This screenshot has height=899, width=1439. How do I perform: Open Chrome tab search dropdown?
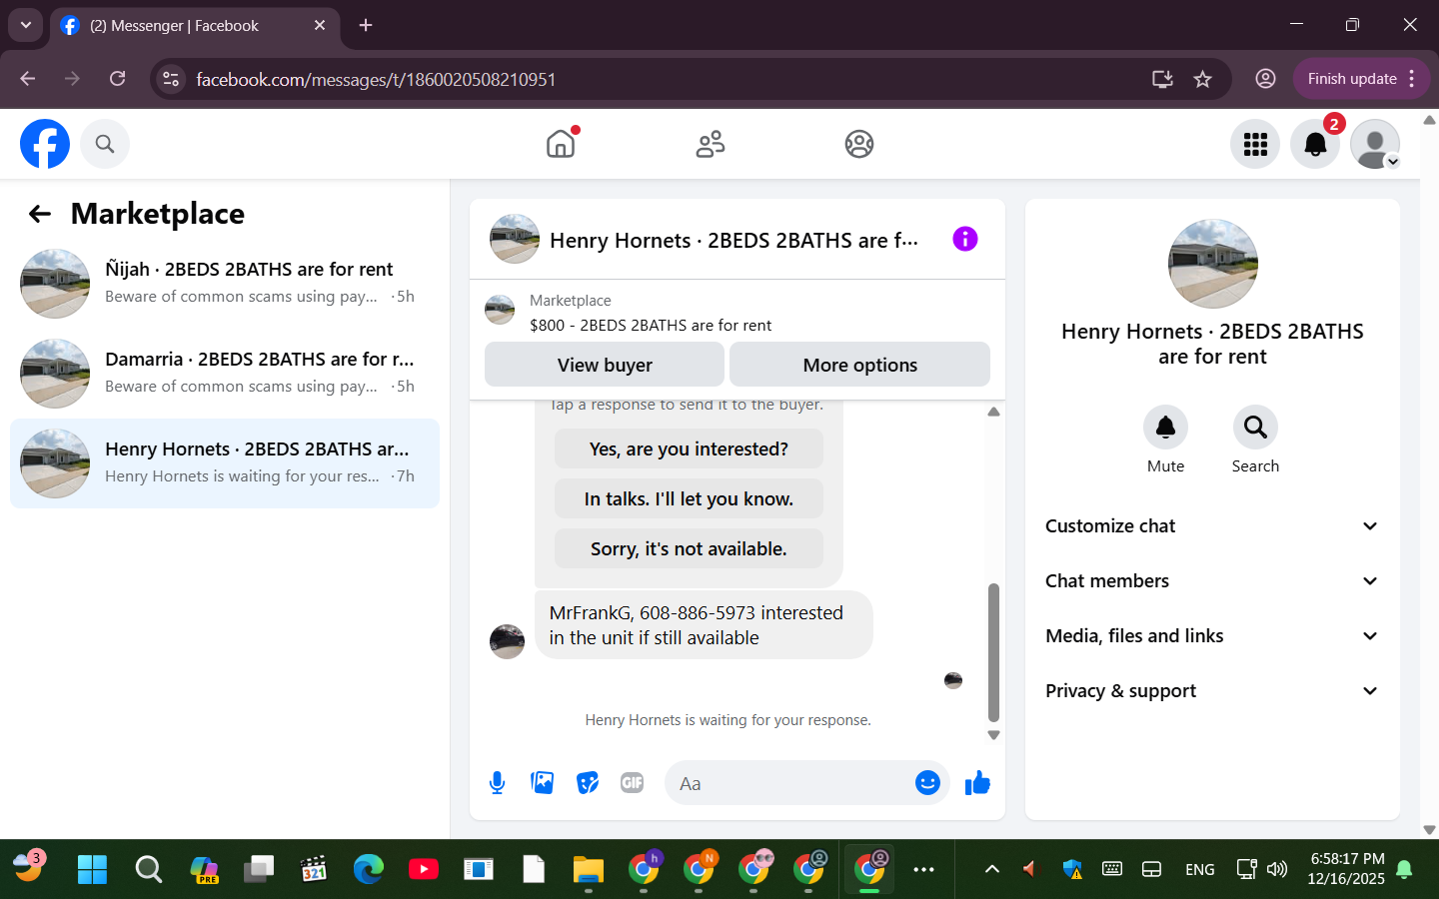point(26,26)
